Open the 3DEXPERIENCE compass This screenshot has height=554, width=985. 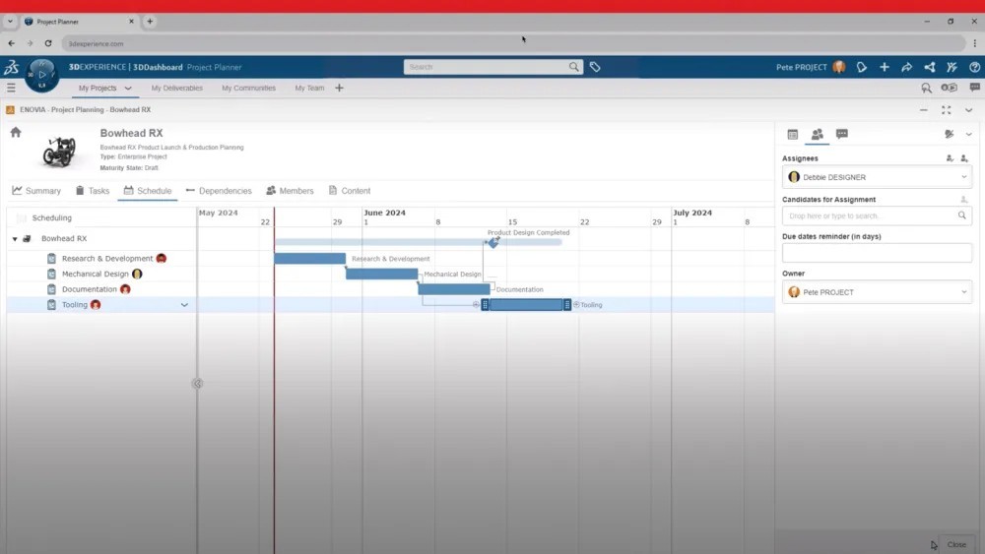(x=41, y=73)
